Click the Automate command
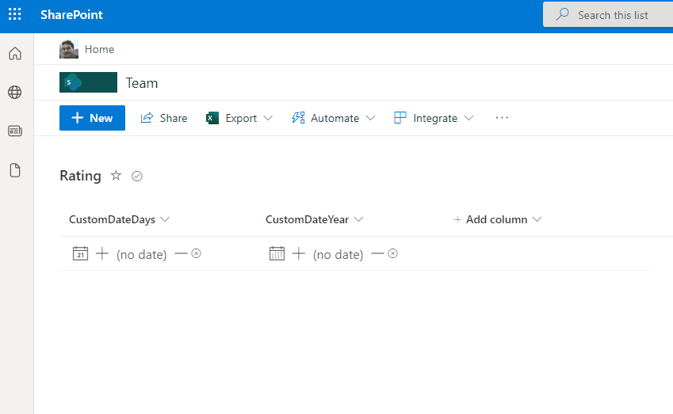This screenshot has height=414, width=673. click(326, 118)
